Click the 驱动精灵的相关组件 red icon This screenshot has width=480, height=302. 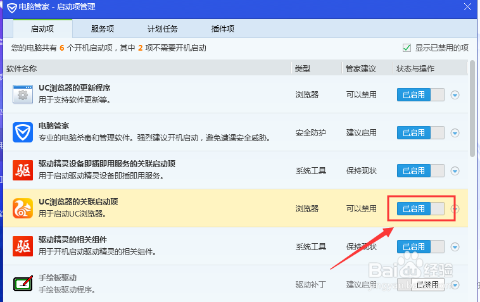[23, 246]
